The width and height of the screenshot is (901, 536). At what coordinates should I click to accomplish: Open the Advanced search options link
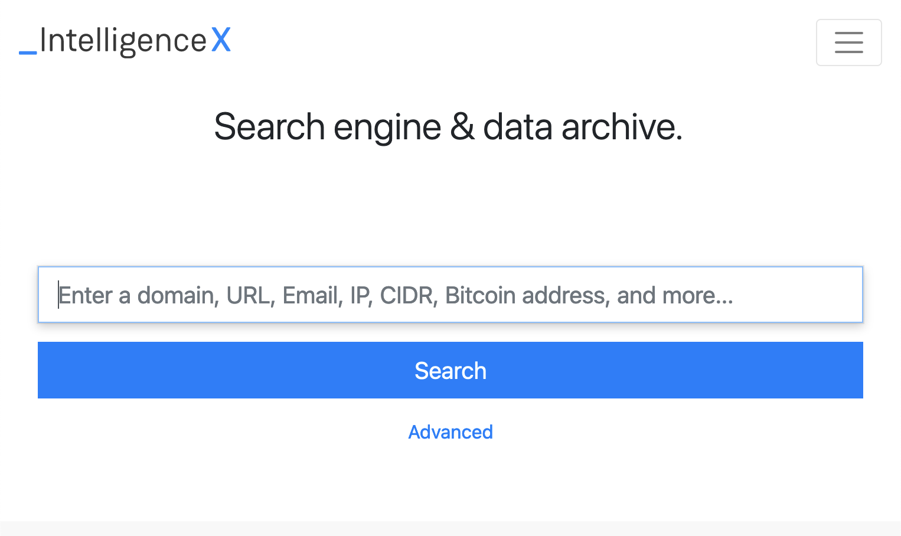pyautogui.click(x=450, y=432)
